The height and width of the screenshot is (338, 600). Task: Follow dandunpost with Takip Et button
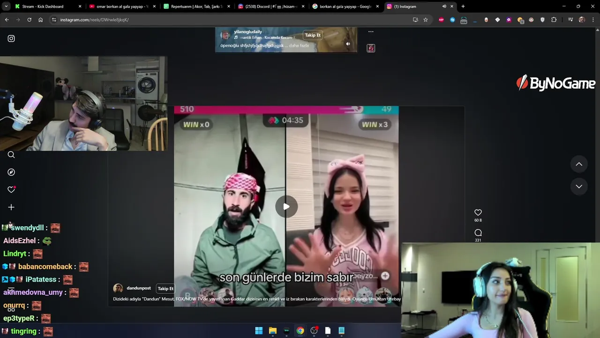[x=165, y=289]
